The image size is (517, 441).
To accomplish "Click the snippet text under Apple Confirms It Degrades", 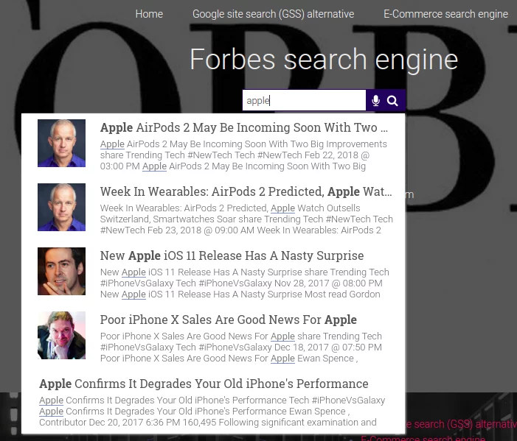I will point(212,412).
